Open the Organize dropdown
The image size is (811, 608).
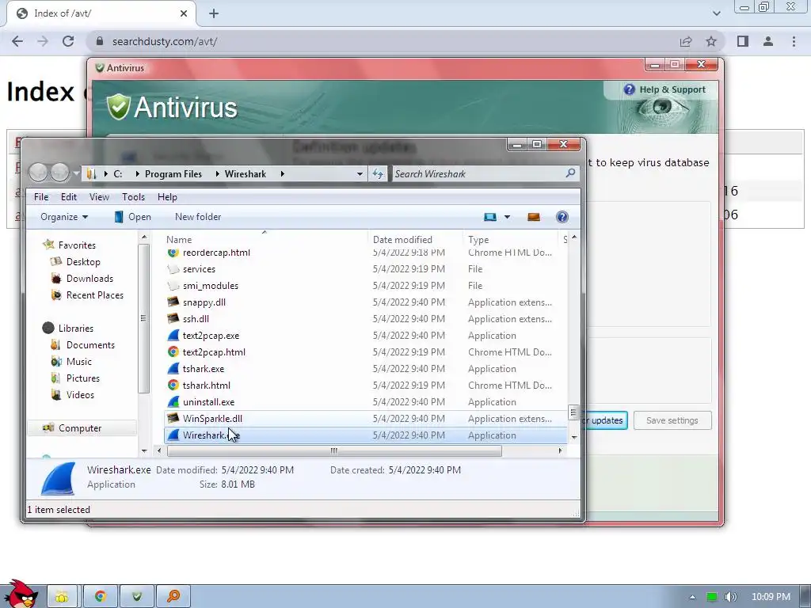[x=64, y=217]
